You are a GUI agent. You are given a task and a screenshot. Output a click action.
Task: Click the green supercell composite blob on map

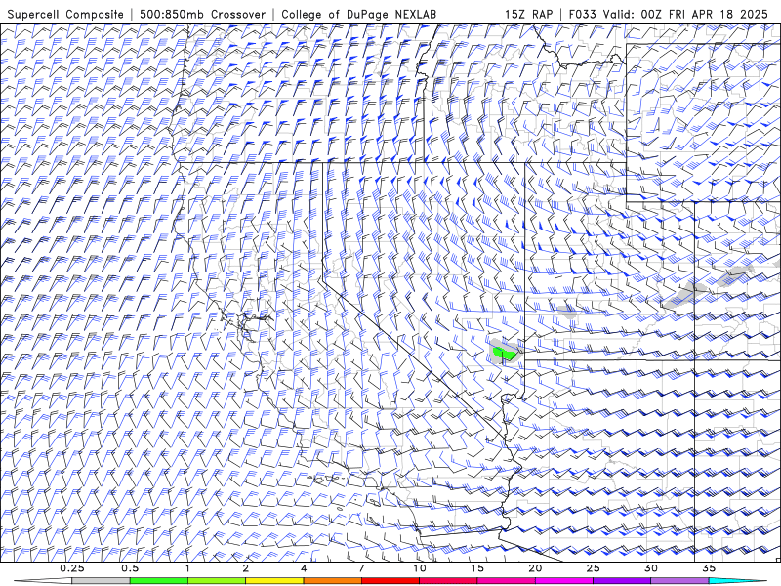(x=504, y=354)
